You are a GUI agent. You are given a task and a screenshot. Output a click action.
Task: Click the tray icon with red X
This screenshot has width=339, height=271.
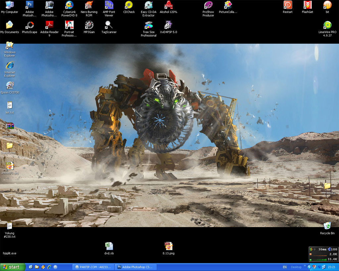point(315,267)
